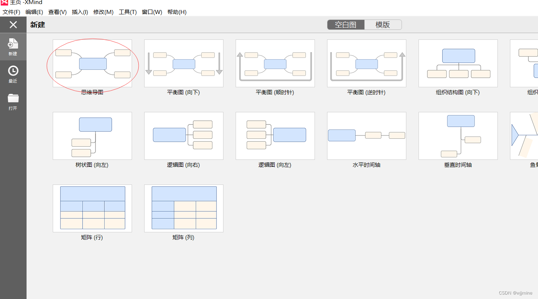Screen dimensions: 538x299
Task: Open the 编辑(E) menu
Action: pos(34,12)
